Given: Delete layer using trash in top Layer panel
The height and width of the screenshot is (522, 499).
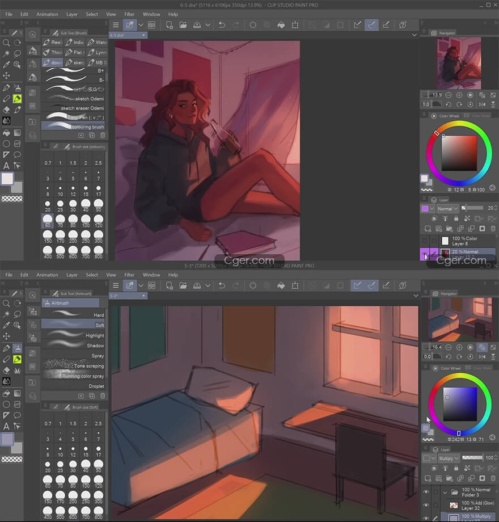Looking at the screenshot, I should (493, 229).
